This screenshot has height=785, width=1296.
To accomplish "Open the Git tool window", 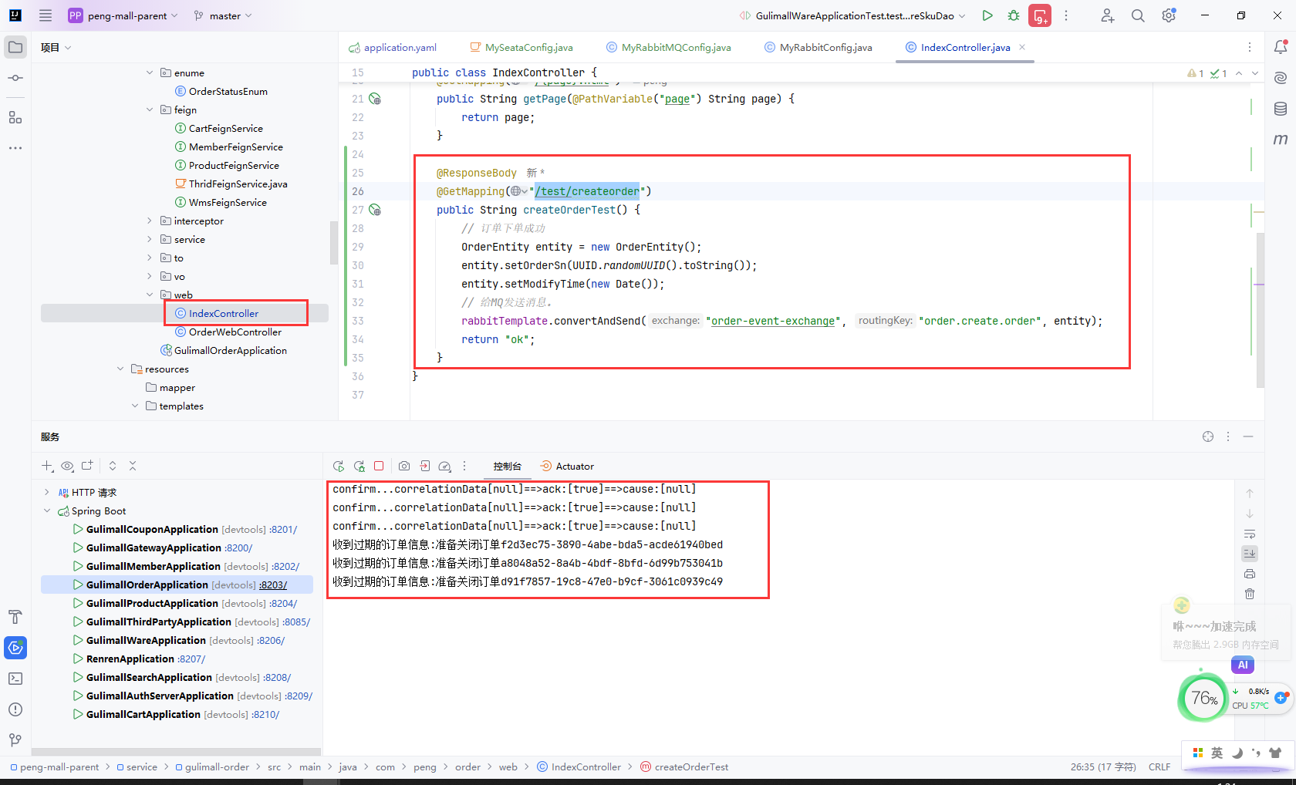I will (15, 740).
